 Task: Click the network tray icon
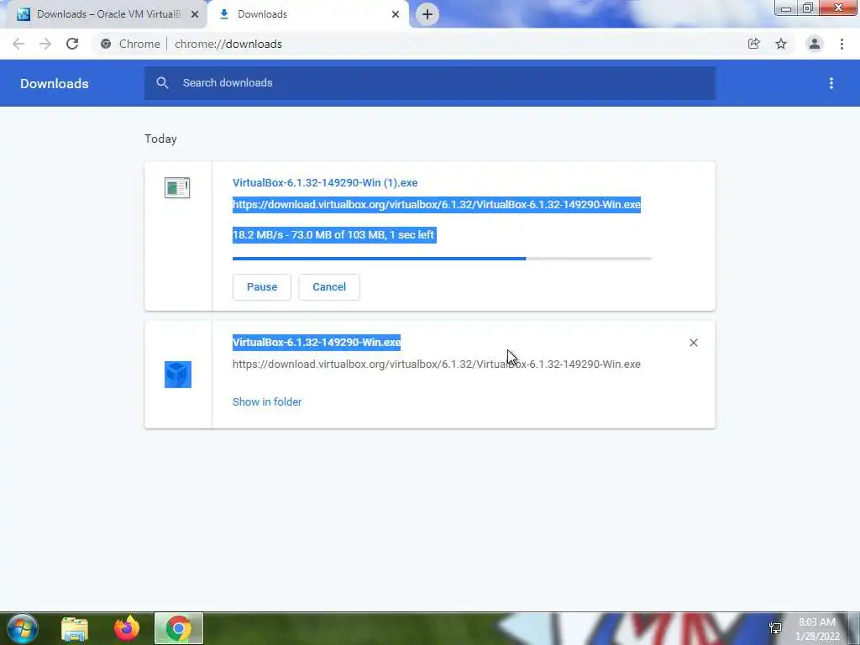point(775,628)
